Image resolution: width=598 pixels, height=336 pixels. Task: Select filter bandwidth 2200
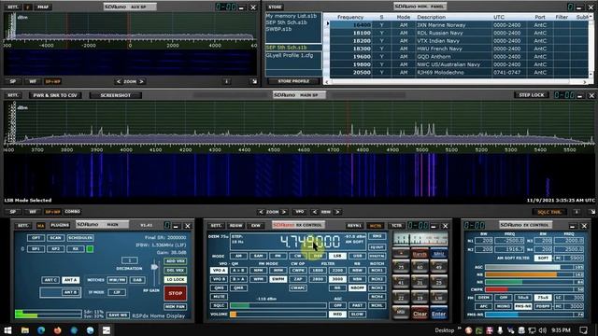tap(337, 270)
